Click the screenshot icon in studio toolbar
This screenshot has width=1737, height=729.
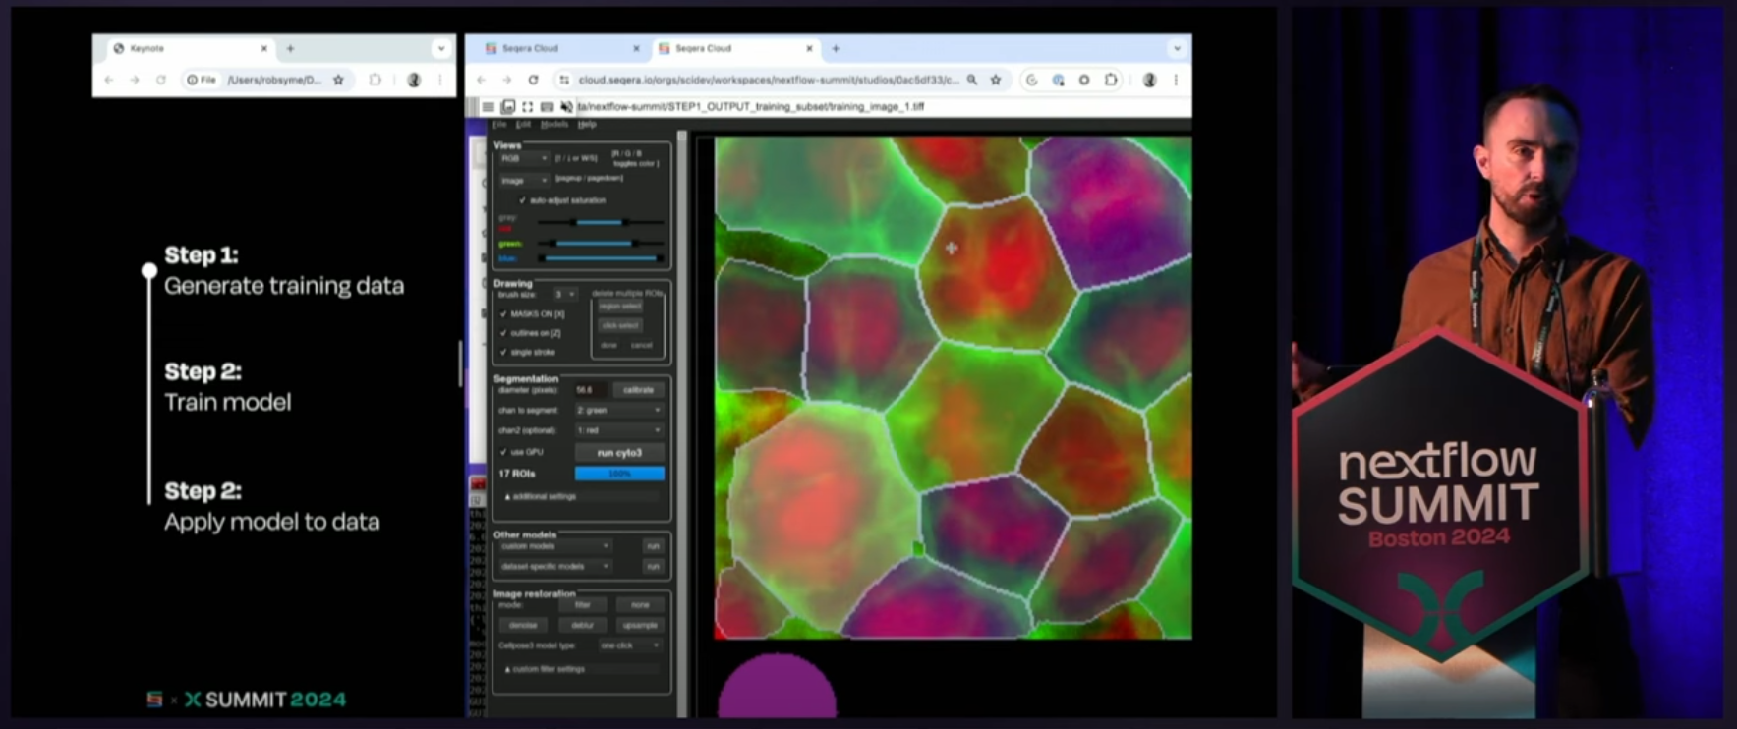[x=508, y=106]
